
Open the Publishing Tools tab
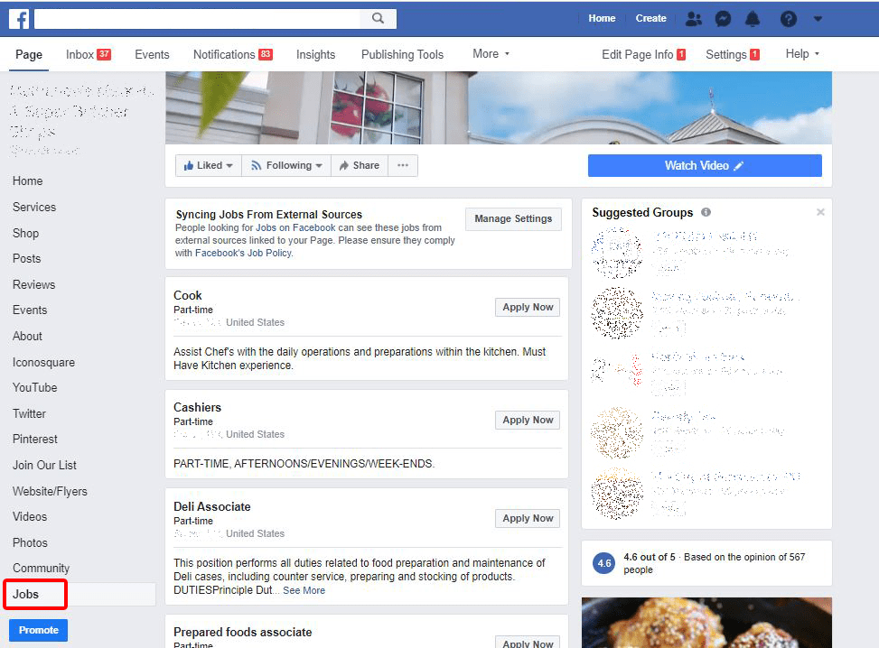(x=402, y=54)
